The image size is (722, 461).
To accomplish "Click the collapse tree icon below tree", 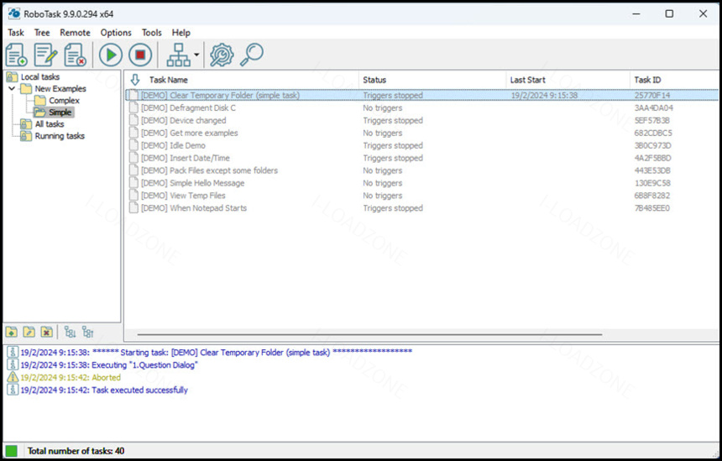I will (x=87, y=332).
